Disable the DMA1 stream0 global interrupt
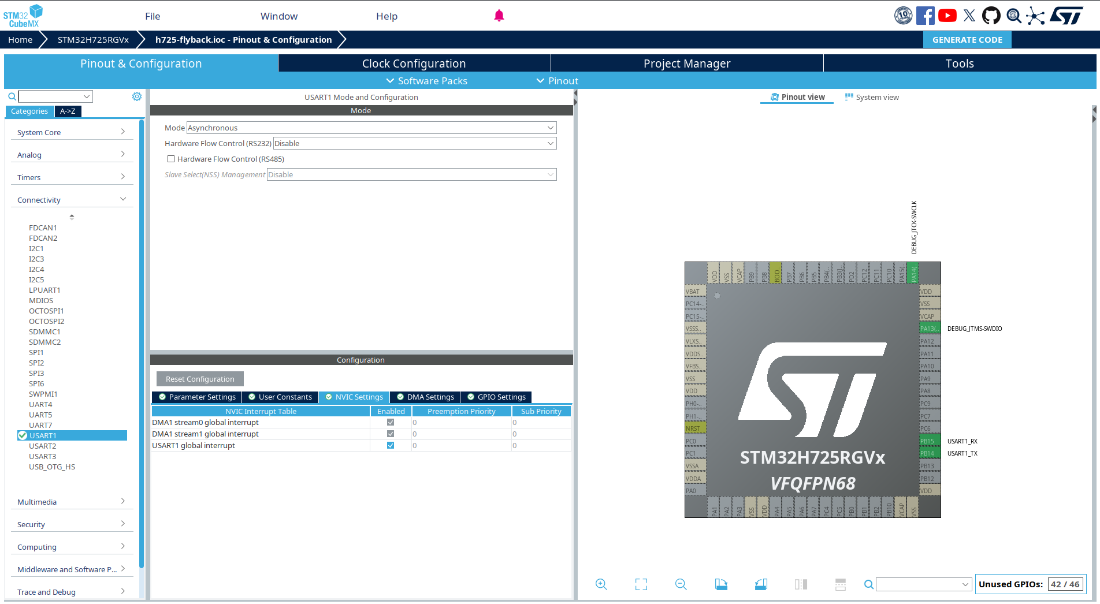Screen dimensions: 1100x604 pyautogui.click(x=391, y=422)
